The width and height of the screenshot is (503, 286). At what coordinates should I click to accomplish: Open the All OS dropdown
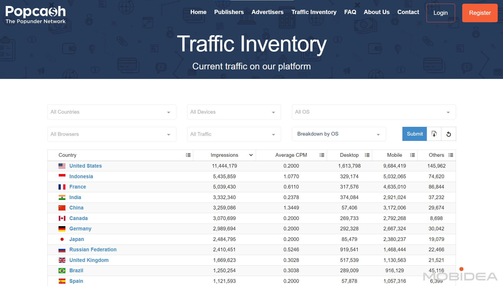(374, 112)
